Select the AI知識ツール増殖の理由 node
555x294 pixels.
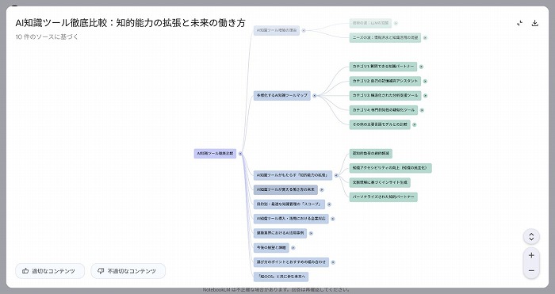[277, 30]
